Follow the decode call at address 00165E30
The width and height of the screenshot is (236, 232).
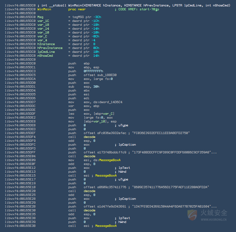coord(89,210)
